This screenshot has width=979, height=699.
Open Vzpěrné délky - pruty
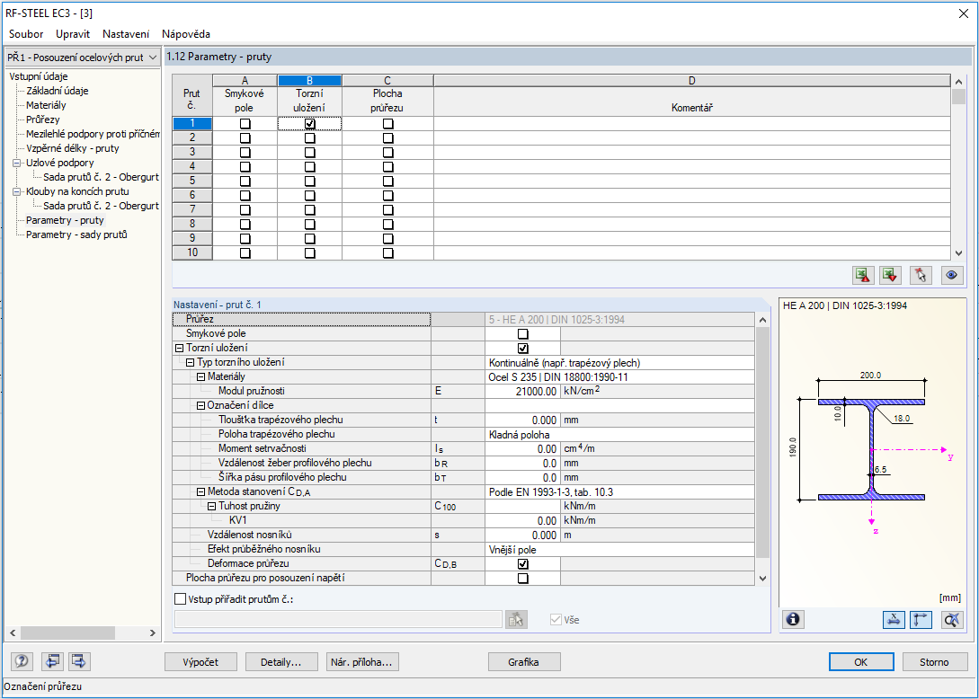coord(73,148)
